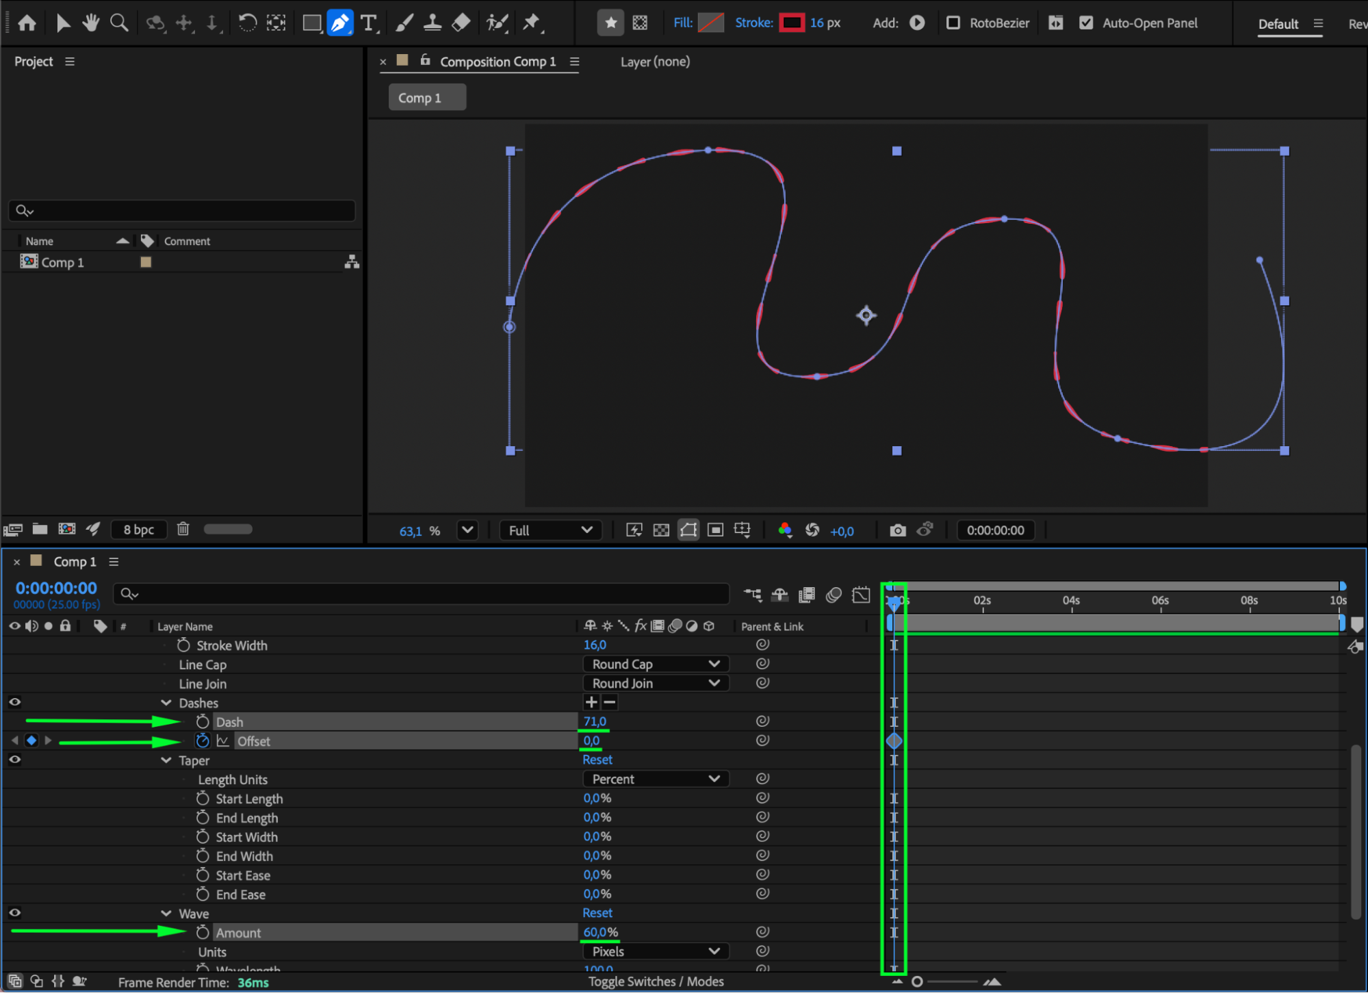1368x993 pixels.
Task: Select the Clone Stamp tool
Action: point(433,23)
